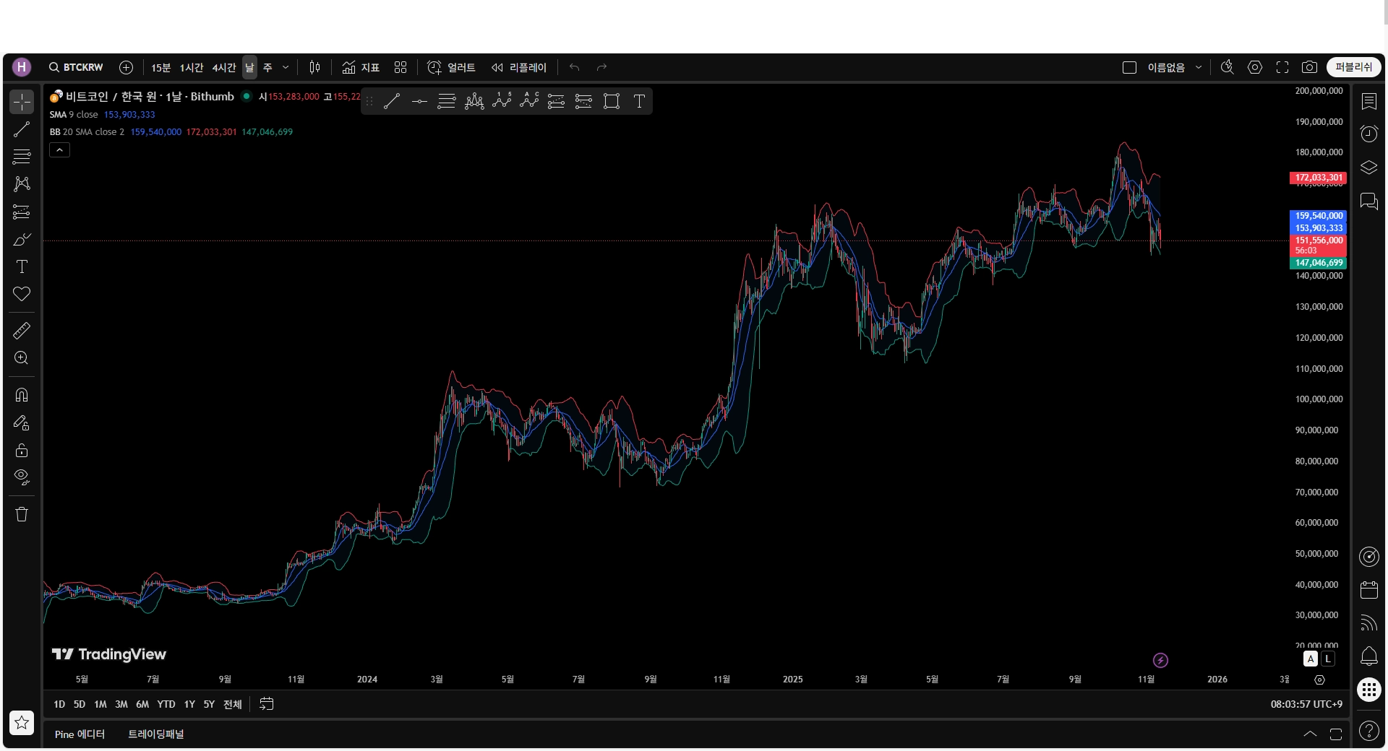Open the alerts clock panel icon

click(x=1368, y=134)
